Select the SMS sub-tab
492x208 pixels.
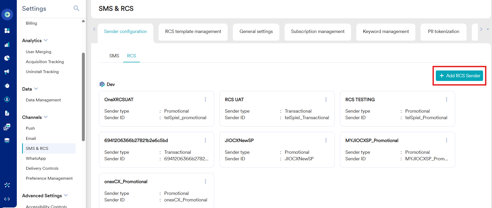click(114, 56)
